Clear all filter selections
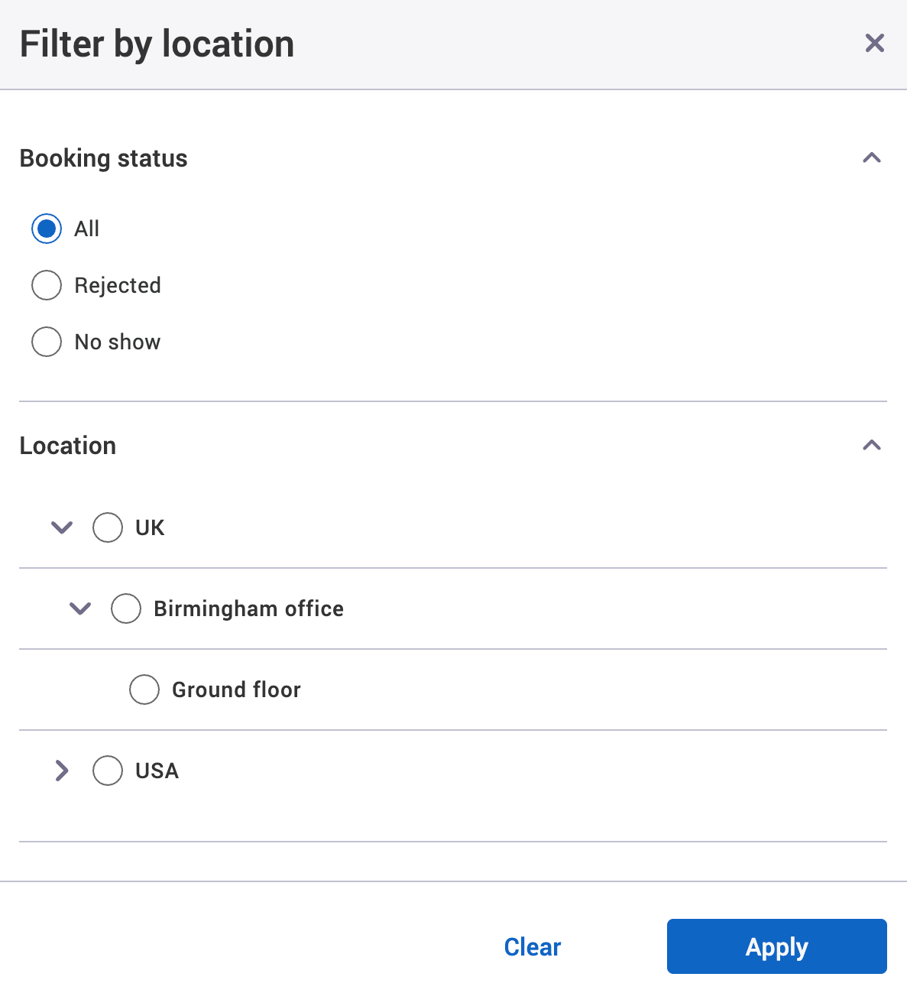The image size is (907, 993). 532,946
